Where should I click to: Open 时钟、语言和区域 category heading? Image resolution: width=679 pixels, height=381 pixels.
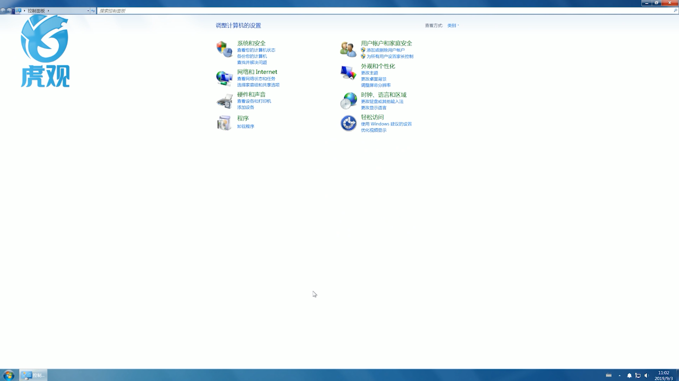pos(383,95)
